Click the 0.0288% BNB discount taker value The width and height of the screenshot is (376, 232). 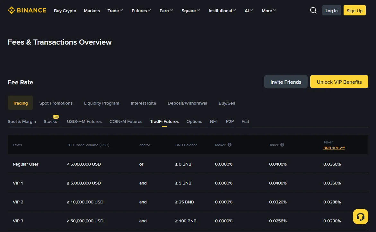point(332,202)
